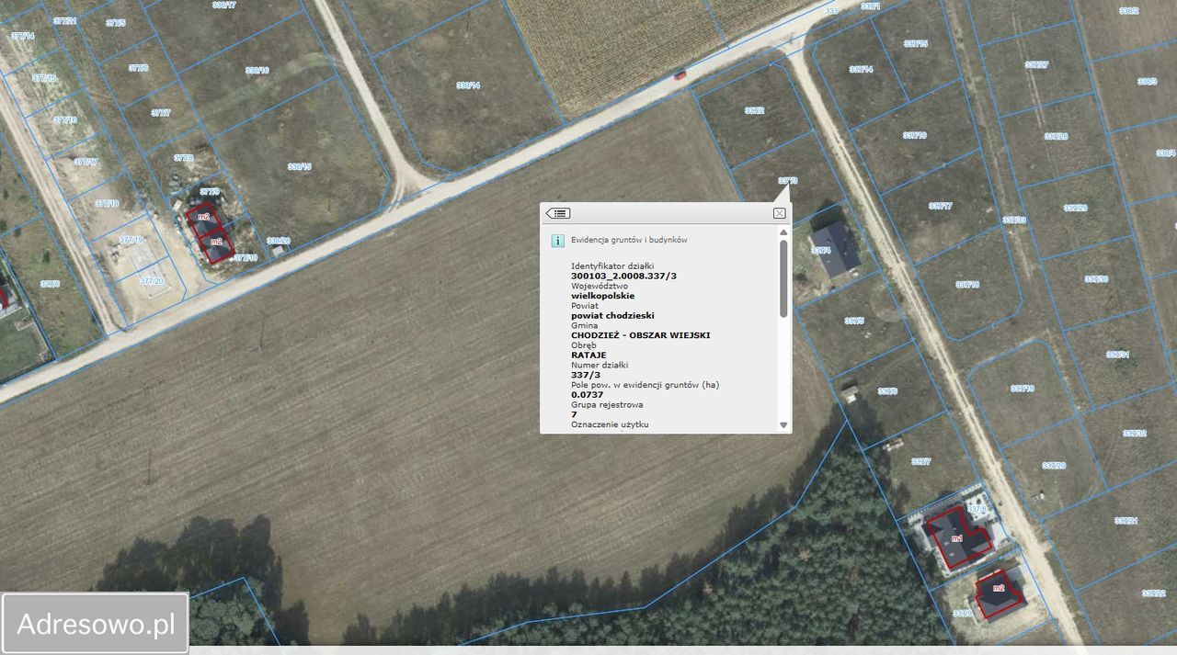This screenshot has width=1177, height=655.
Task: Select parcel 330/14 on the map
Action: (468, 85)
